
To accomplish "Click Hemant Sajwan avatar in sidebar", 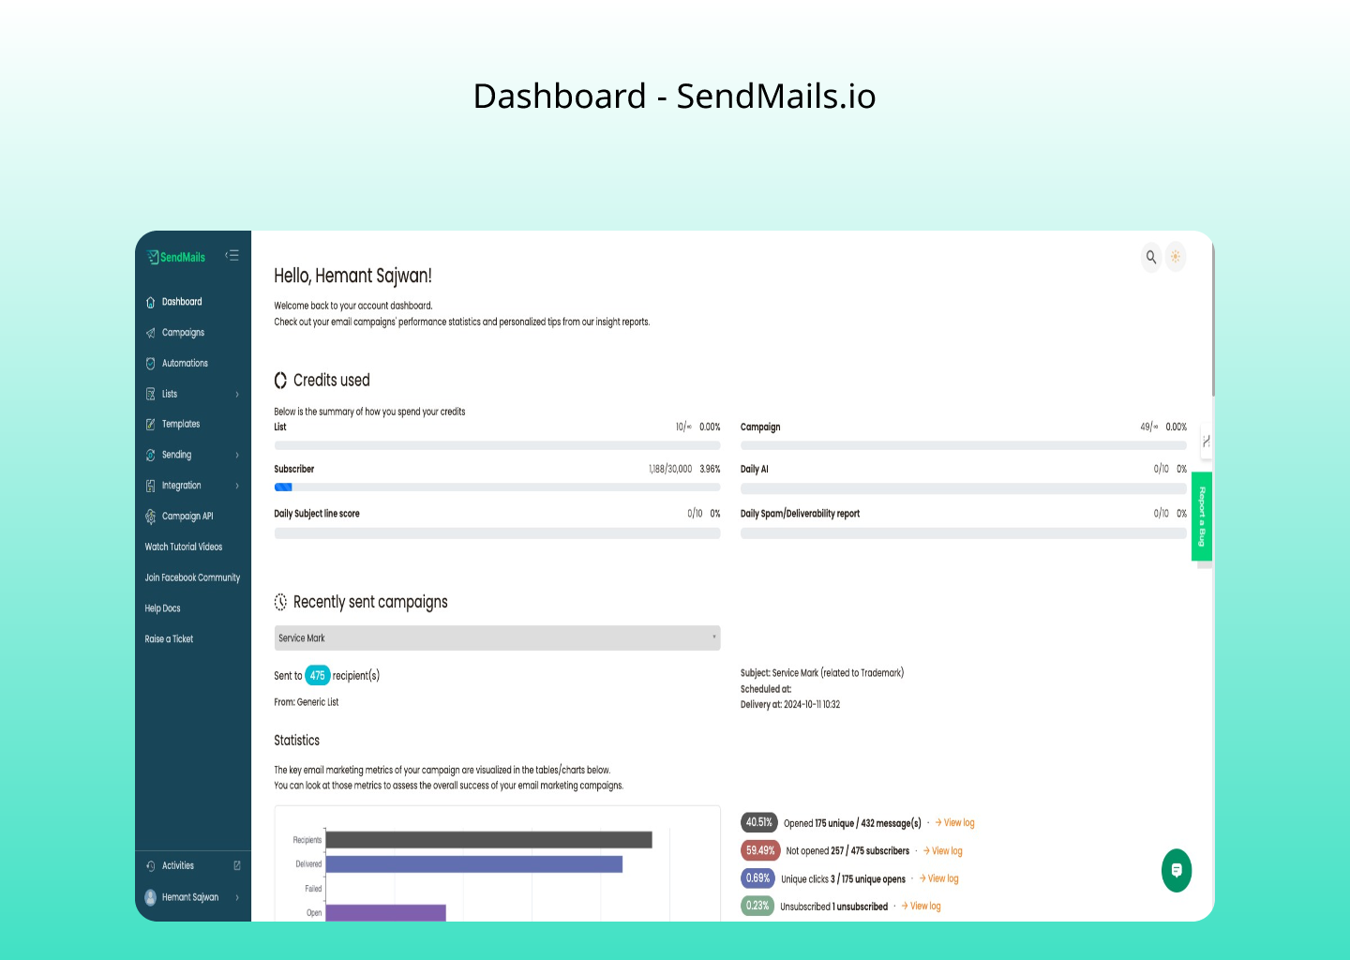I will point(151,897).
